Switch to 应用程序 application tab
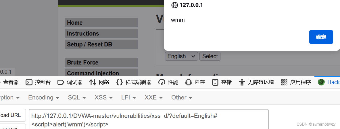 296,82
